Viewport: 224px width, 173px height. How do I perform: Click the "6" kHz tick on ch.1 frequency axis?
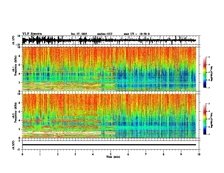click(20, 65)
